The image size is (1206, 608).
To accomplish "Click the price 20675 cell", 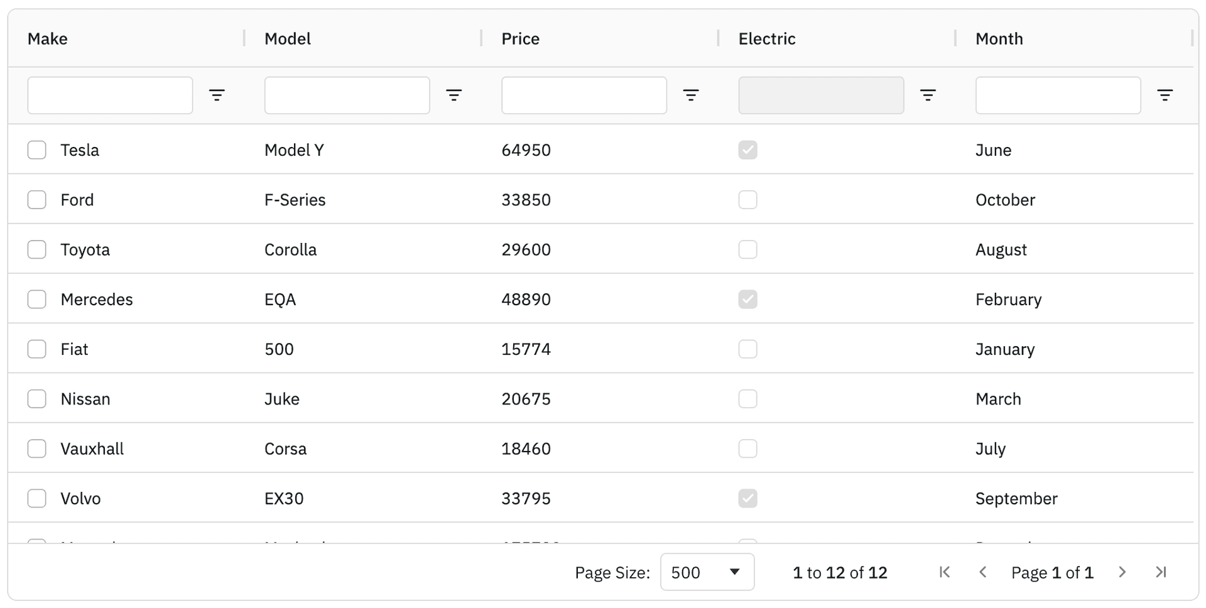I will 526,399.
